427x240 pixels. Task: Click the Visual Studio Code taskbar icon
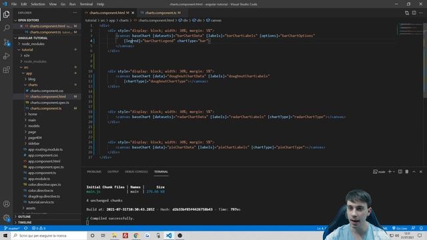(x=169, y=235)
